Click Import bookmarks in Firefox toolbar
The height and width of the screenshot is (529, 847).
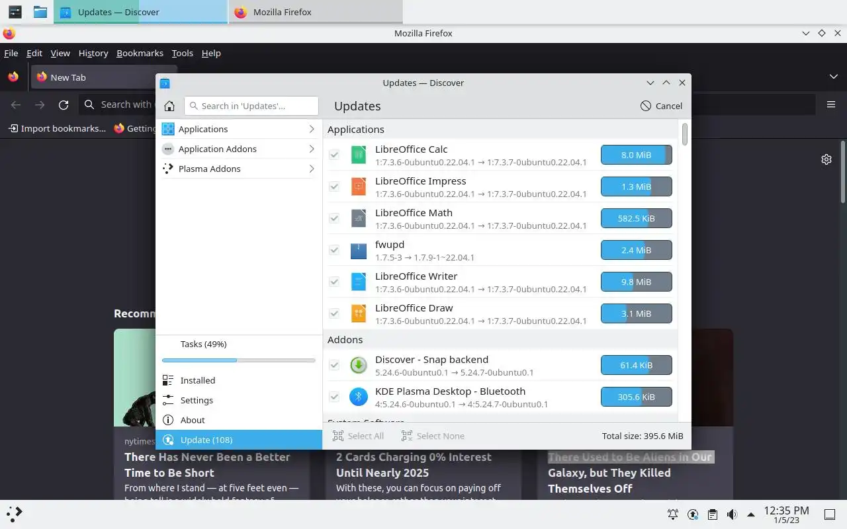tap(57, 128)
